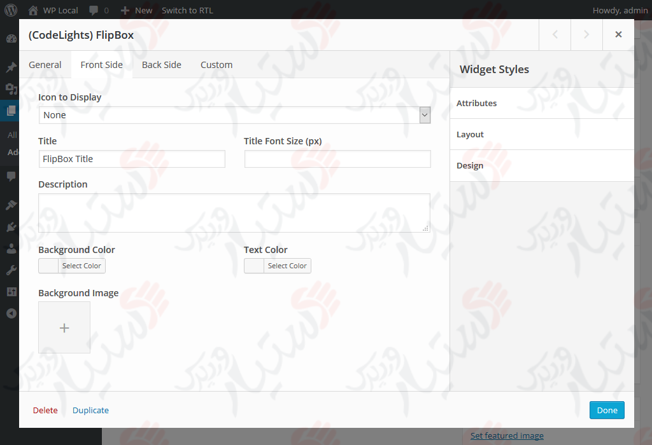The width and height of the screenshot is (652, 445).
Task: Click Duplicate to copy the widget
Action: tap(90, 410)
